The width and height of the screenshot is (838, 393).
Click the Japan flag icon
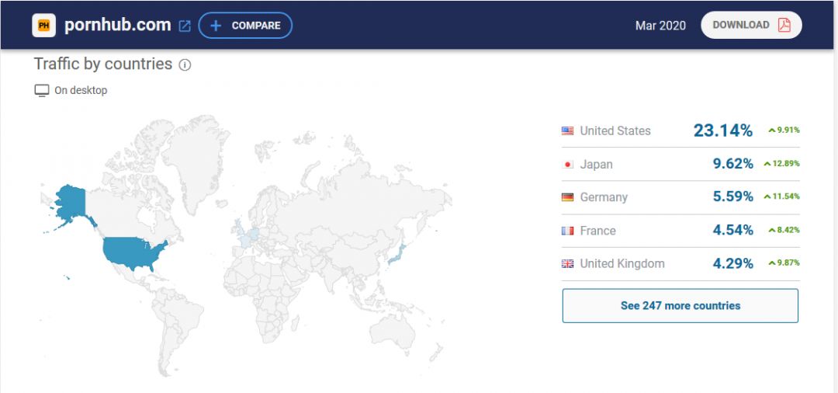pos(568,165)
